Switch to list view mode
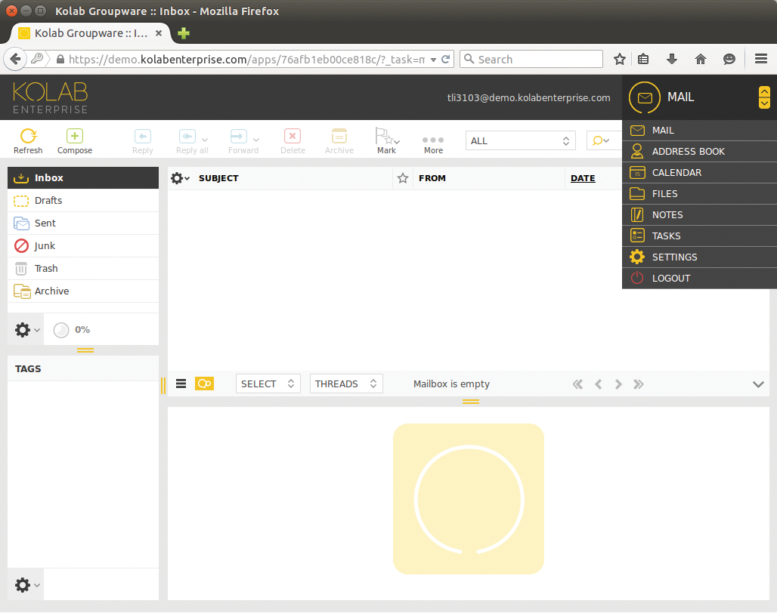This screenshot has height=613, width=777. pos(181,384)
